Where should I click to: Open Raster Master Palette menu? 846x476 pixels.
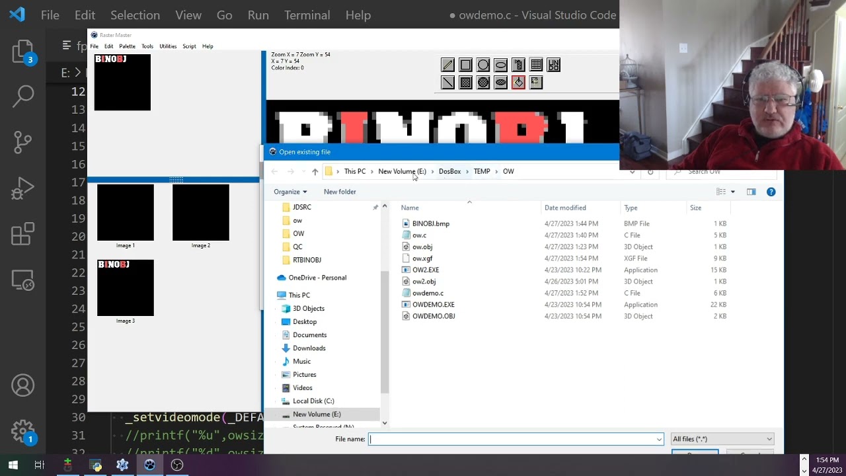127,46
